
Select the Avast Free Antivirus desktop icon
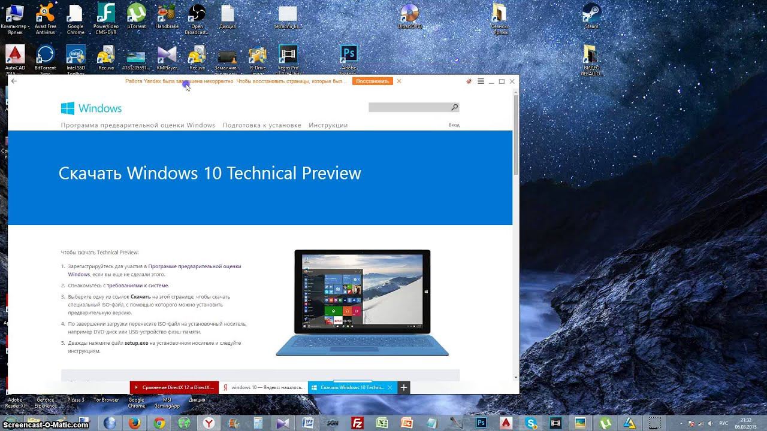click(x=46, y=18)
